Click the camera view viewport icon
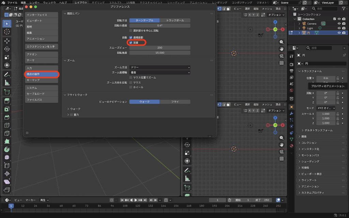 point(282,56)
